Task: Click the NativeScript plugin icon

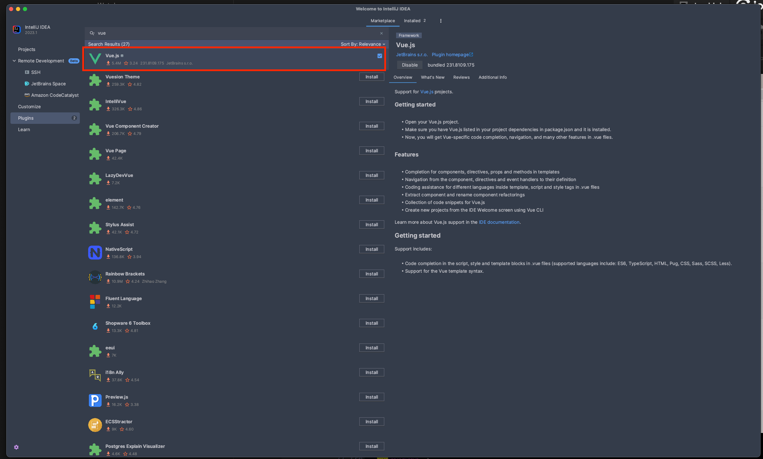Action: (95, 253)
